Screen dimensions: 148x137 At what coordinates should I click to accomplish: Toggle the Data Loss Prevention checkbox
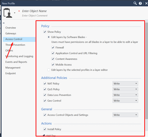[x=45, y=95]
